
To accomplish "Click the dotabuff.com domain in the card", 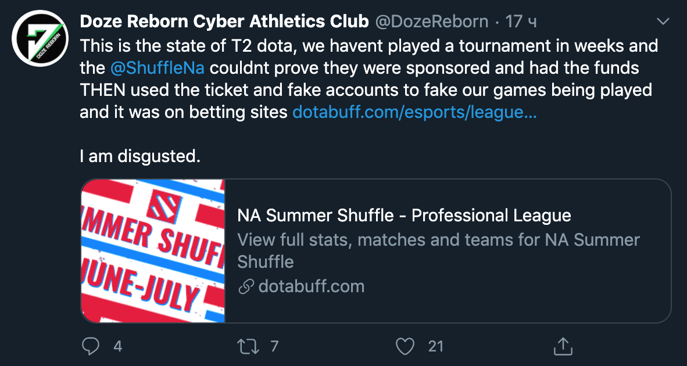I will pos(311,286).
